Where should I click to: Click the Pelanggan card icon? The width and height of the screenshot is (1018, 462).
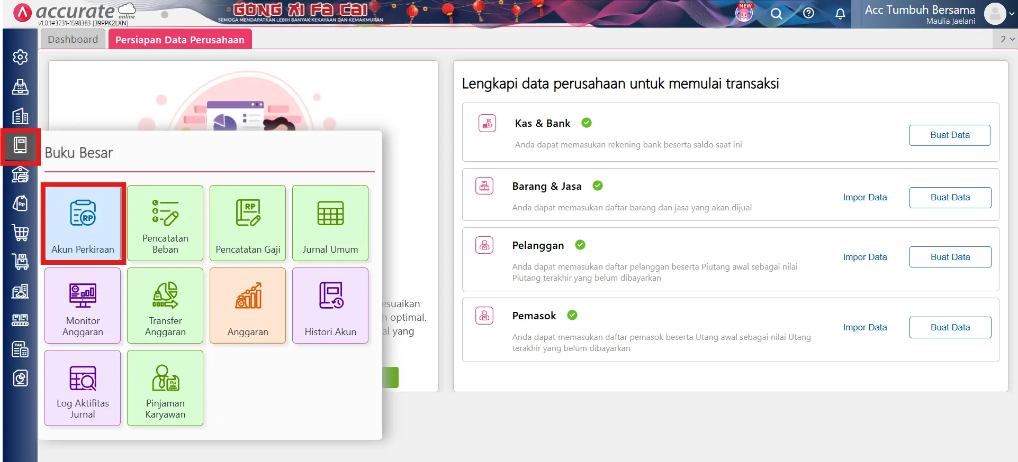pyautogui.click(x=484, y=245)
